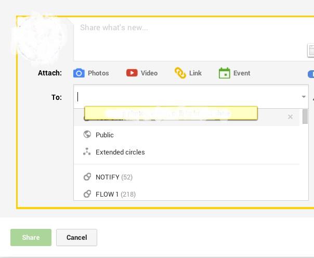314x258 pixels.
Task: Expand the To field dropdown arrow
Action: click(303, 97)
